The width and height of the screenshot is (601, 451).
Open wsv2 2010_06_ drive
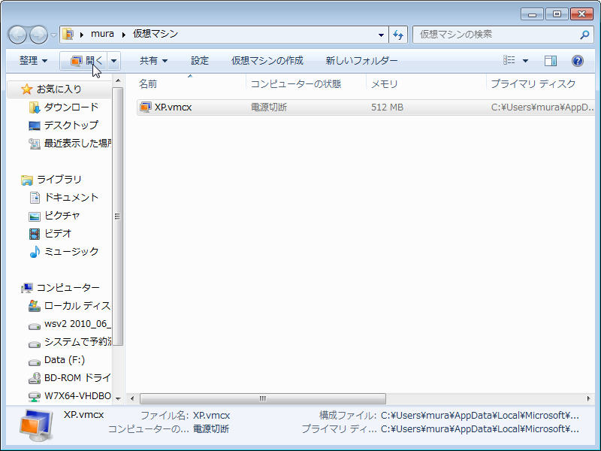77,324
